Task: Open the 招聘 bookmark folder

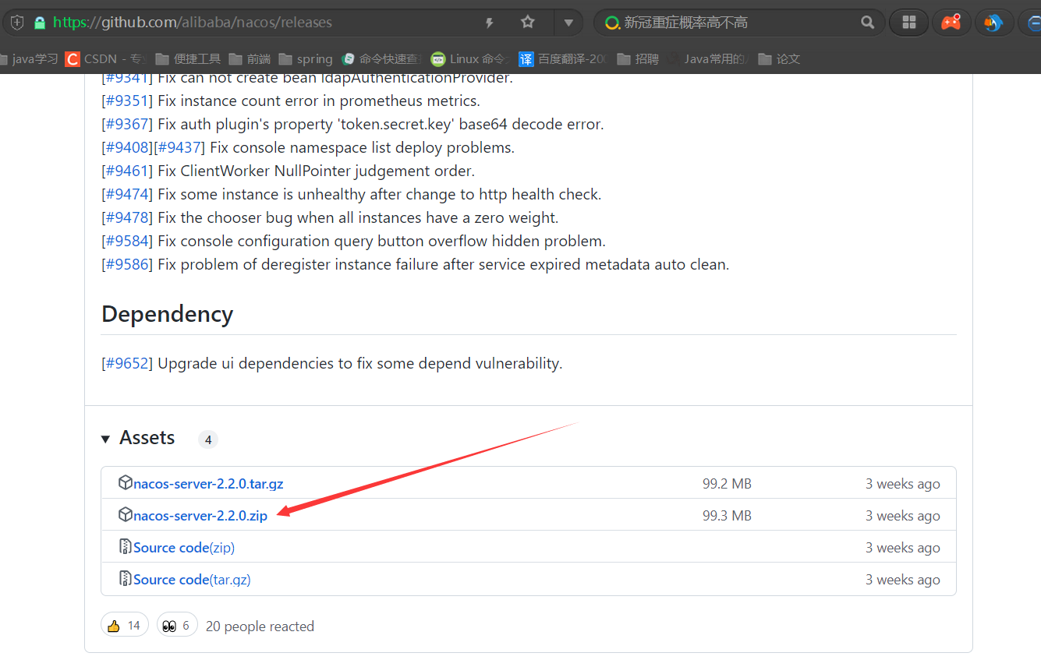Action: [638, 58]
